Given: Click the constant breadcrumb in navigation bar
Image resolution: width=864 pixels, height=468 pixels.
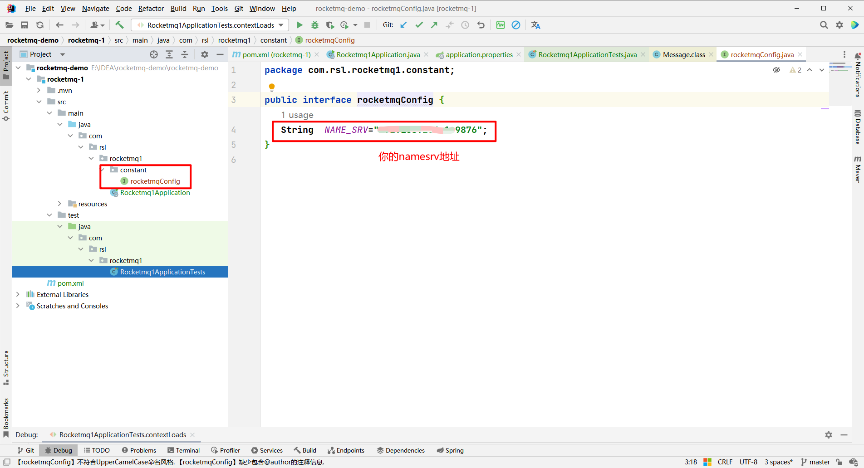Looking at the screenshot, I should click(x=274, y=40).
